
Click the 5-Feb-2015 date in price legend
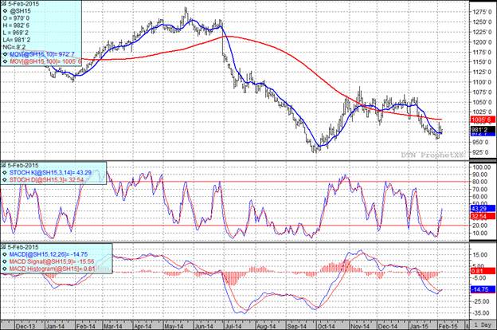tap(23, 4)
